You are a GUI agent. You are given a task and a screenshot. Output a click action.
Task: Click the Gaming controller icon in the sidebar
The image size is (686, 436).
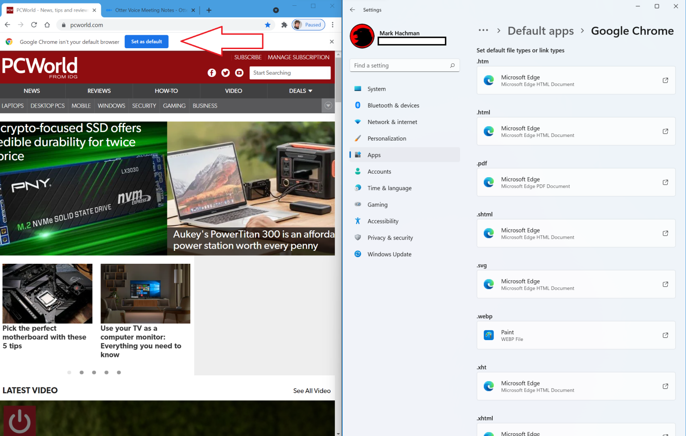coord(358,204)
